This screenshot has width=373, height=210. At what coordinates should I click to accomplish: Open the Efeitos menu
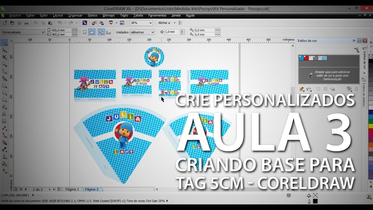coord(93,15)
